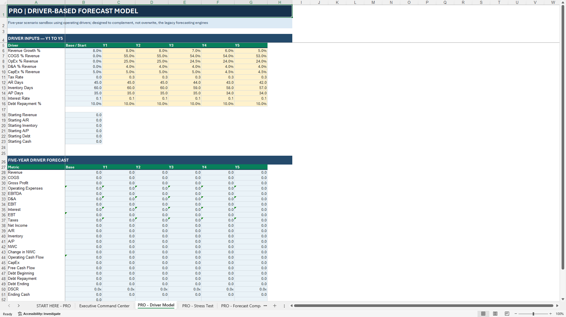Click Free Cash Flow label cell

[36, 268]
